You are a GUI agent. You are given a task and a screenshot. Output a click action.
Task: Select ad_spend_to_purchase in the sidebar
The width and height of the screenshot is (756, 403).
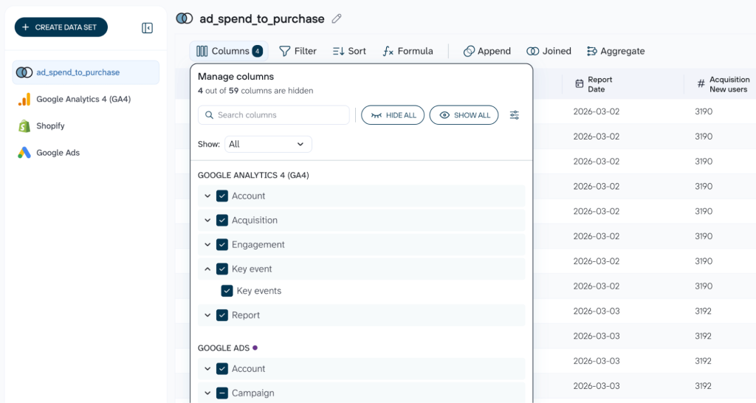tap(86, 72)
